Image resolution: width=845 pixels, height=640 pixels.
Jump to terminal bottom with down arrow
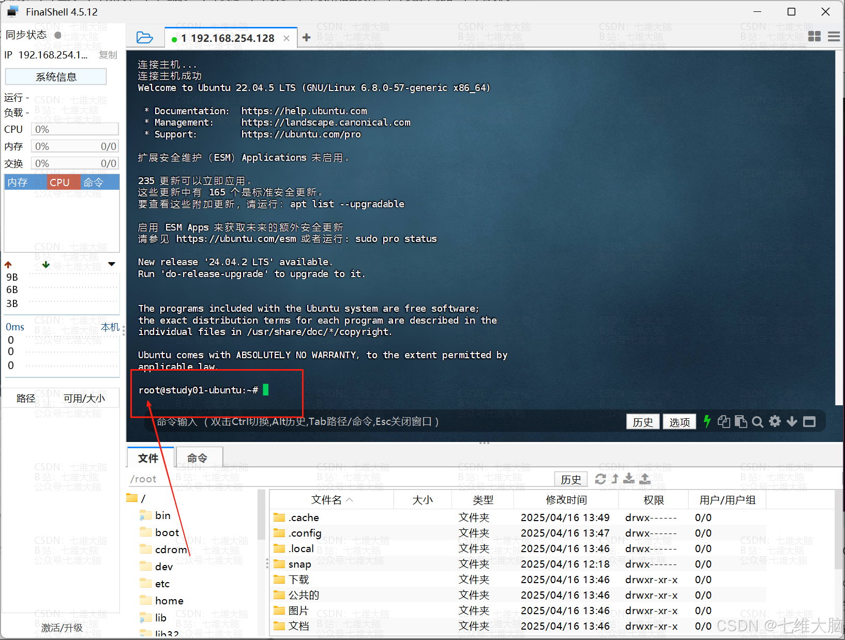[x=792, y=421]
